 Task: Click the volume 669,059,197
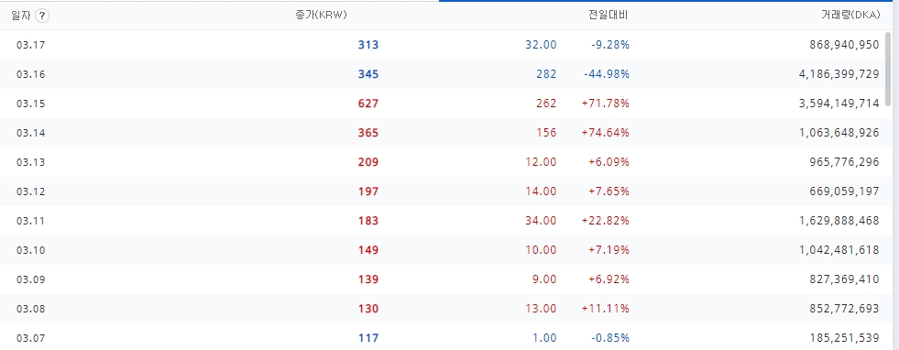(x=844, y=191)
